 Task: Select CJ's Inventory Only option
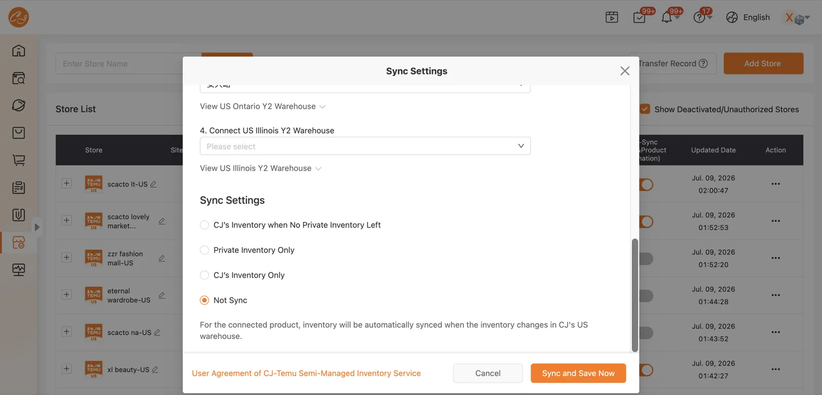point(204,275)
